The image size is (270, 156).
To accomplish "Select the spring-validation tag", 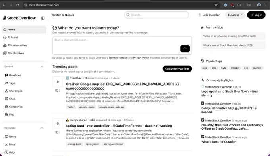I will click(x=113, y=144).
